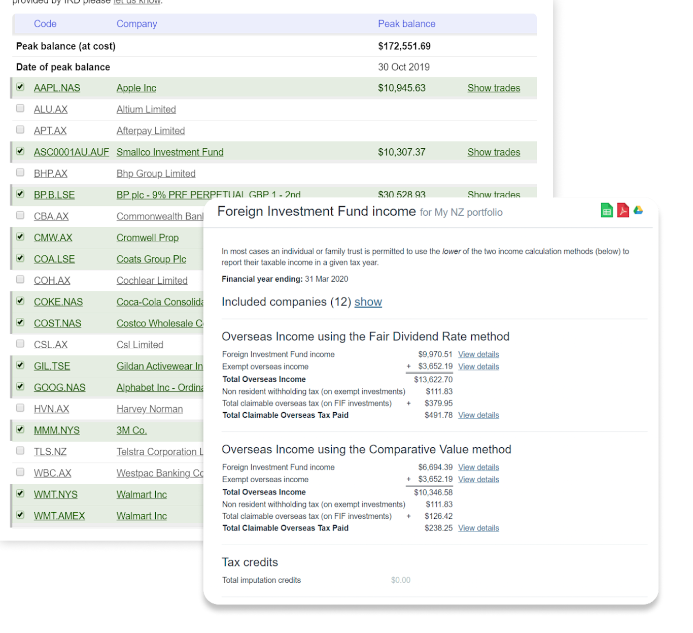Open the GIL.TSE code link
693x633 pixels.
click(x=52, y=366)
